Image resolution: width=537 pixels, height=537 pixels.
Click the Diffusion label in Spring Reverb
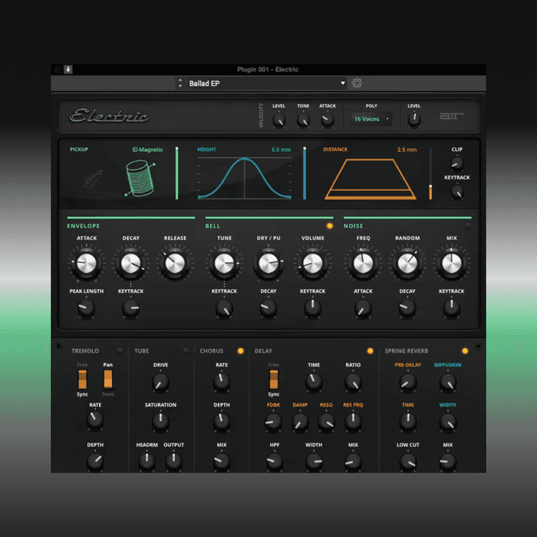447,365
